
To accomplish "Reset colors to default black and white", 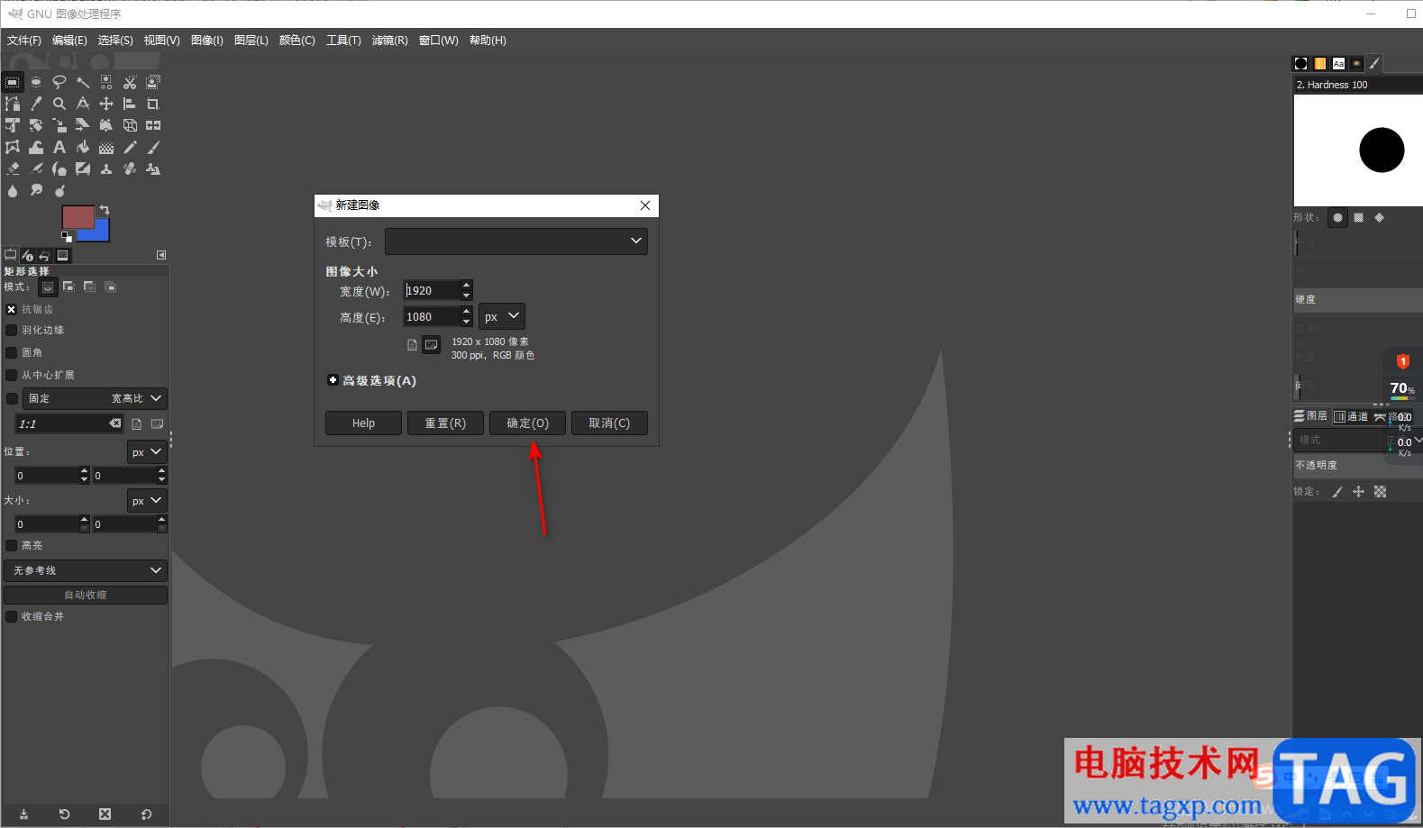I will [x=66, y=237].
